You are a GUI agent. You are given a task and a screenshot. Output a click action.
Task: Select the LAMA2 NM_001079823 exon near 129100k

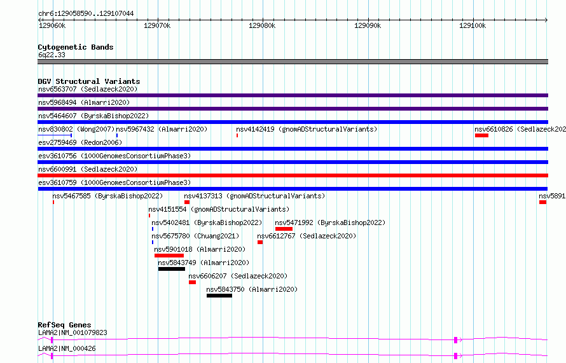tap(455, 339)
